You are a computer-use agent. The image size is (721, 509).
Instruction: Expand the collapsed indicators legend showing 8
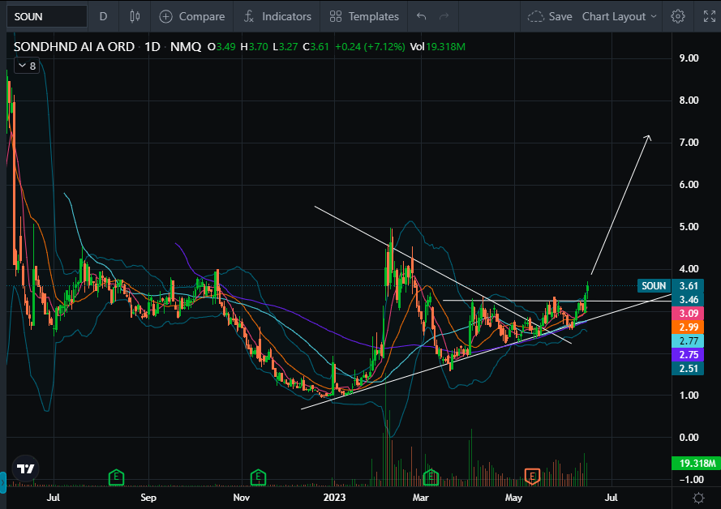click(x=27, y=66)
